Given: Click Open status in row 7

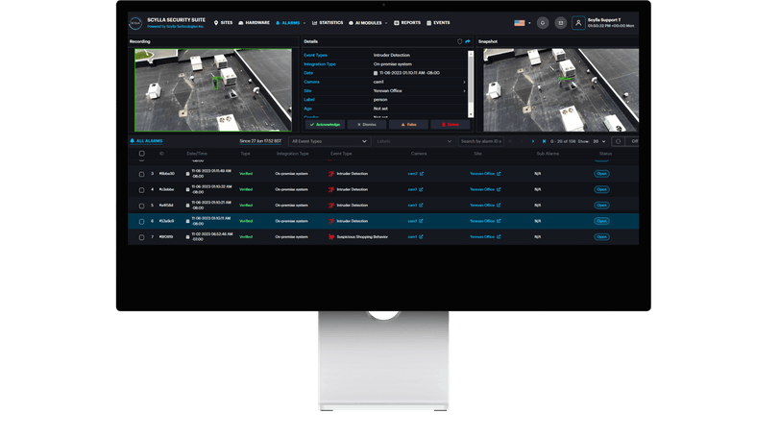Looking at the screenshot, I should click(x=601, y=237).
